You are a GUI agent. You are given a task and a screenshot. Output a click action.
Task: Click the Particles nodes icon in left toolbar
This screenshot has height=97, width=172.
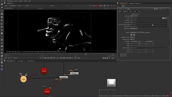2,37
